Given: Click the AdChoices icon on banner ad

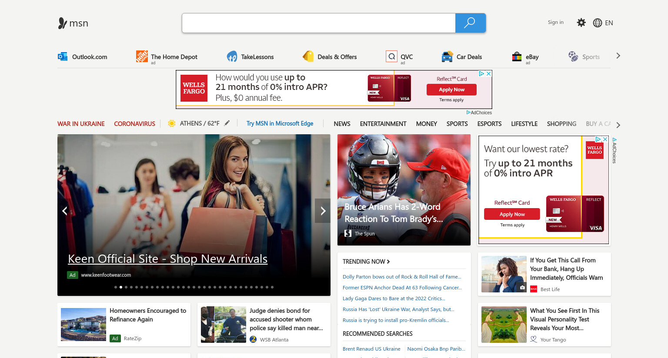Looking at the screenshot, I should (481, 74).
